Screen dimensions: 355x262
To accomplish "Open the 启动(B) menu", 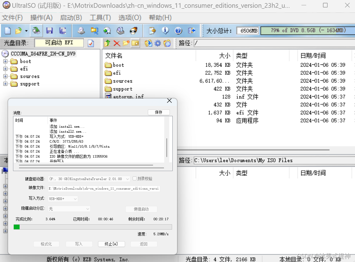I will click(x=71, y=18).
